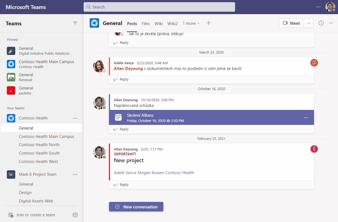Click the calendar icon of Skolení Allianz
The height and width of the screenshot is (222, 338).
click(x=118, y=118)
